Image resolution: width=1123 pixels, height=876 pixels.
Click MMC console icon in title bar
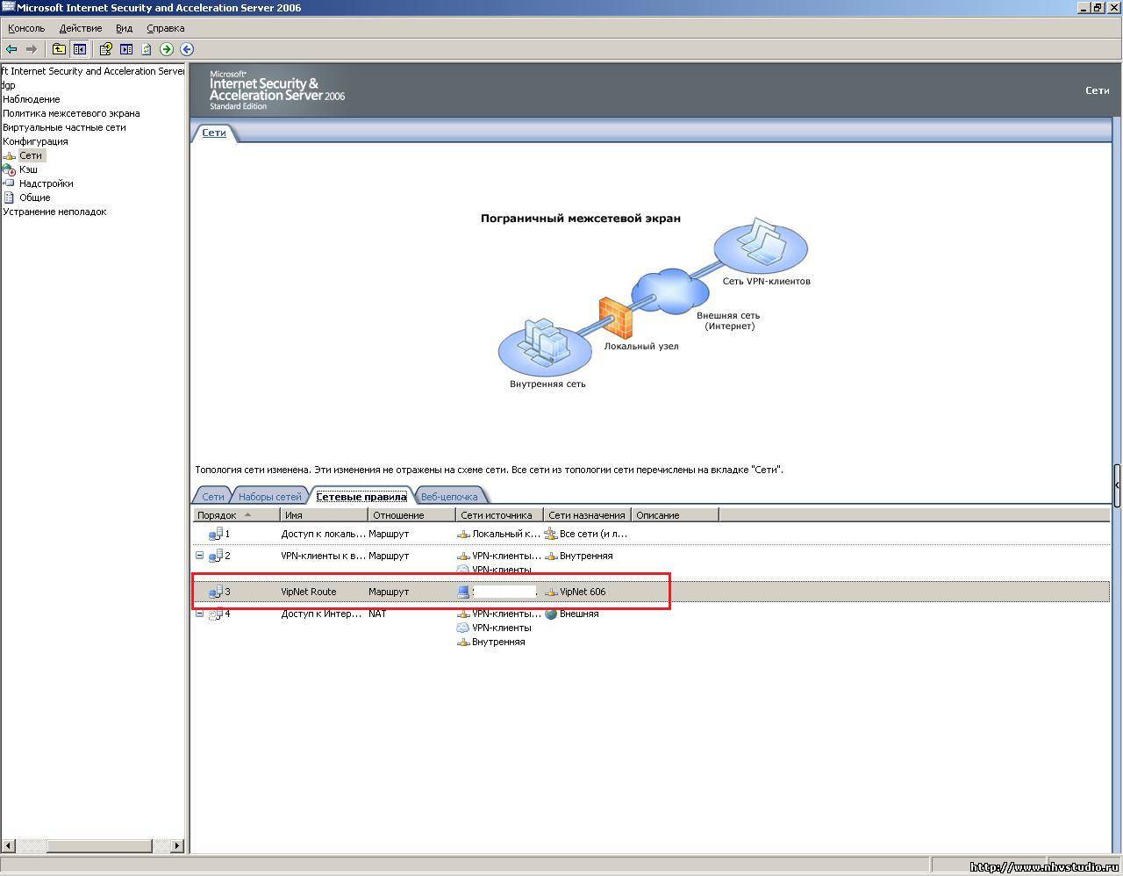click(8, 8)
